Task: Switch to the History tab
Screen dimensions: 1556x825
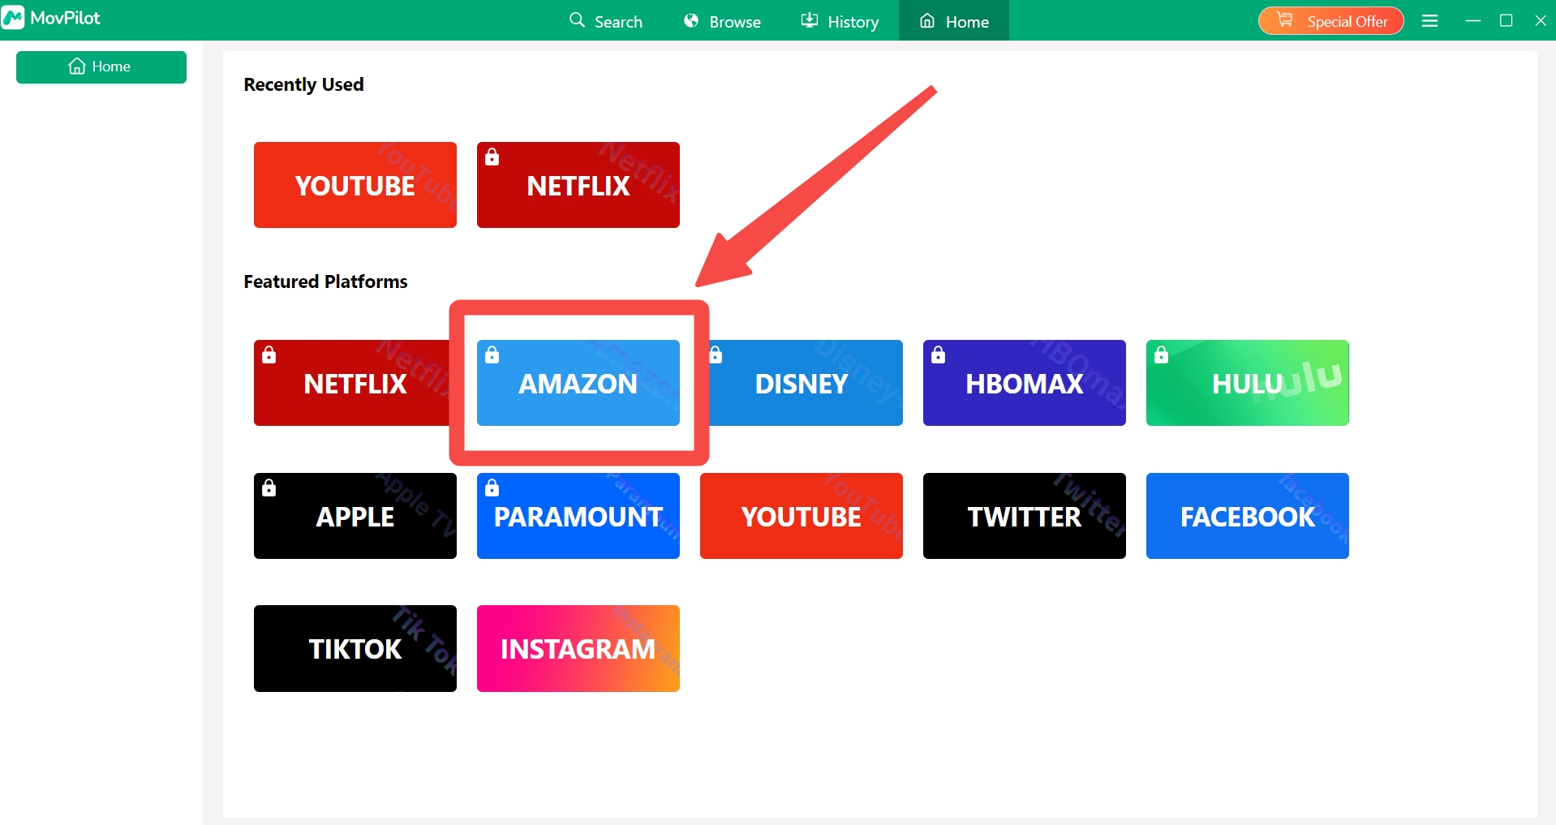Action: 840,21
